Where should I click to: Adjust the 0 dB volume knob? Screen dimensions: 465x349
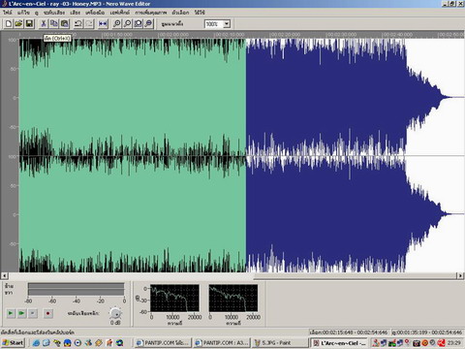point(115,313)
